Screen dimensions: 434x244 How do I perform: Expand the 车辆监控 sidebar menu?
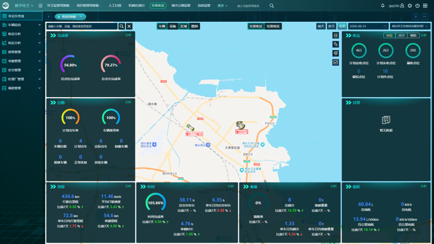pyautogui.click(x=22, y=25)
